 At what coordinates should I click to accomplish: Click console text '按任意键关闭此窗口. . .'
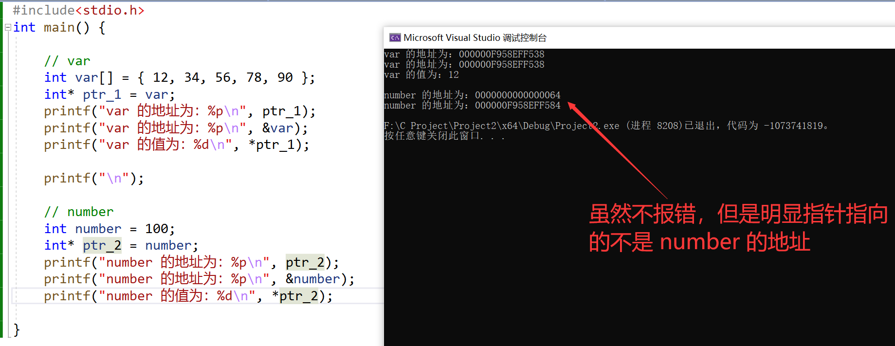coord(444,136)
